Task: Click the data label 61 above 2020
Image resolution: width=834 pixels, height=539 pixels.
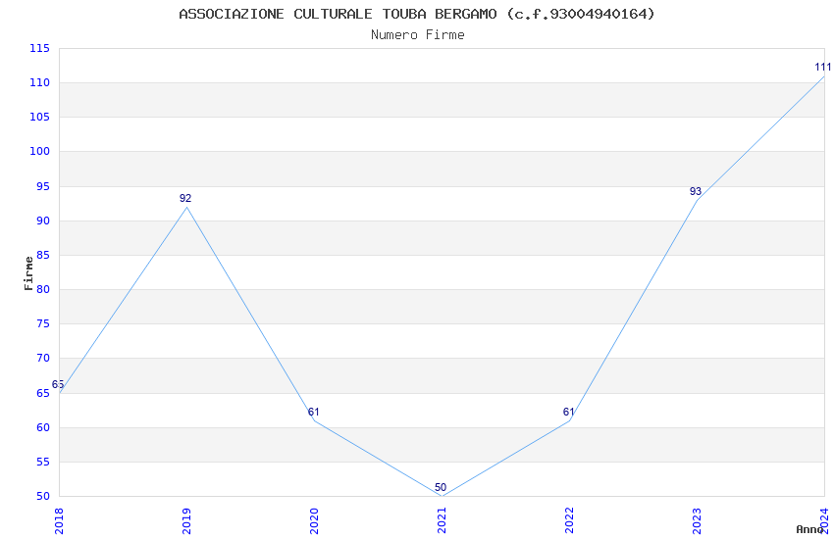Action: 313,412
